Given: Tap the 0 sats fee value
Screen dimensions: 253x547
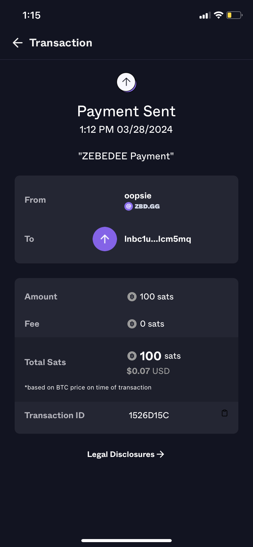Looking at the screenshot, I should tap(152, 324).
